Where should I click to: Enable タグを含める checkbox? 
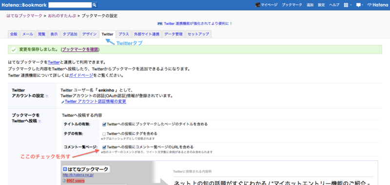click(x=104, y=134)
